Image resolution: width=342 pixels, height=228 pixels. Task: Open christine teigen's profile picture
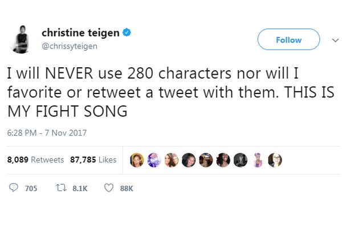click(22, 40)
